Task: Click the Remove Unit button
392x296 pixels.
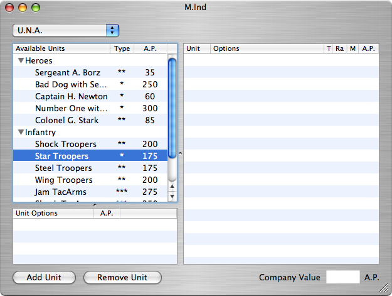Action: 122,278
